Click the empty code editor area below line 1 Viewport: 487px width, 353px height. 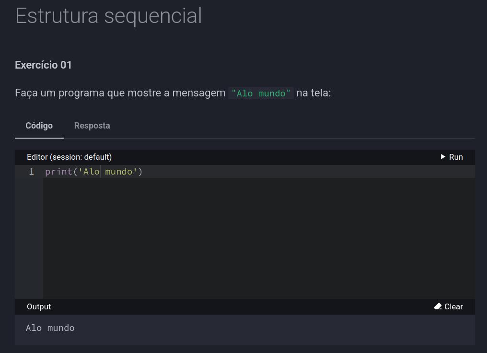click(259, 238)
